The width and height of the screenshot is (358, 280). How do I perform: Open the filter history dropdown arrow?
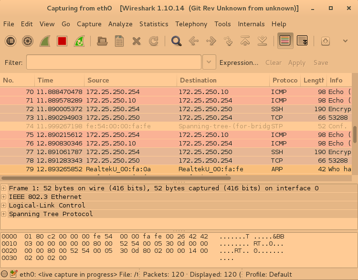tap(209, 62)
